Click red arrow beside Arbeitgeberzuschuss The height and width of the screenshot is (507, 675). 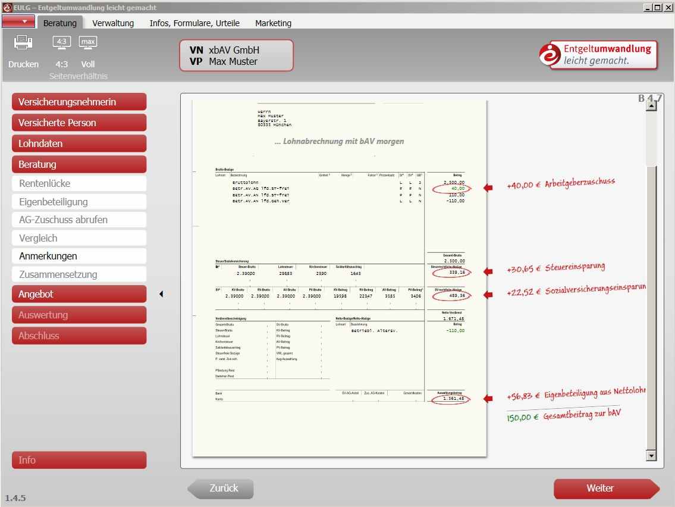(x=488, y=188)
